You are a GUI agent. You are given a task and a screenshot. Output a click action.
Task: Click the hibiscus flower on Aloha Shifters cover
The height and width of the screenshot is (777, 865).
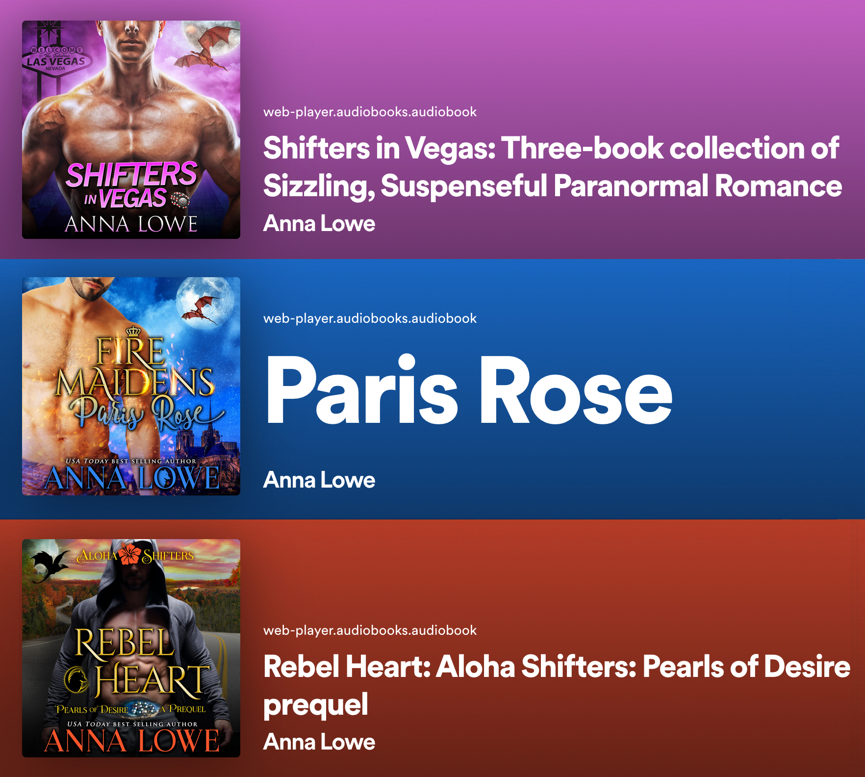click(130, 554)
